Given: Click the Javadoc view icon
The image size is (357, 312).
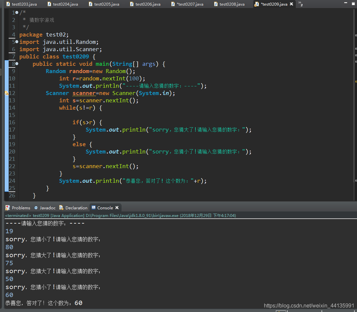Looking at the screenshot, I should pyautogui.click(x=36, y=208).
